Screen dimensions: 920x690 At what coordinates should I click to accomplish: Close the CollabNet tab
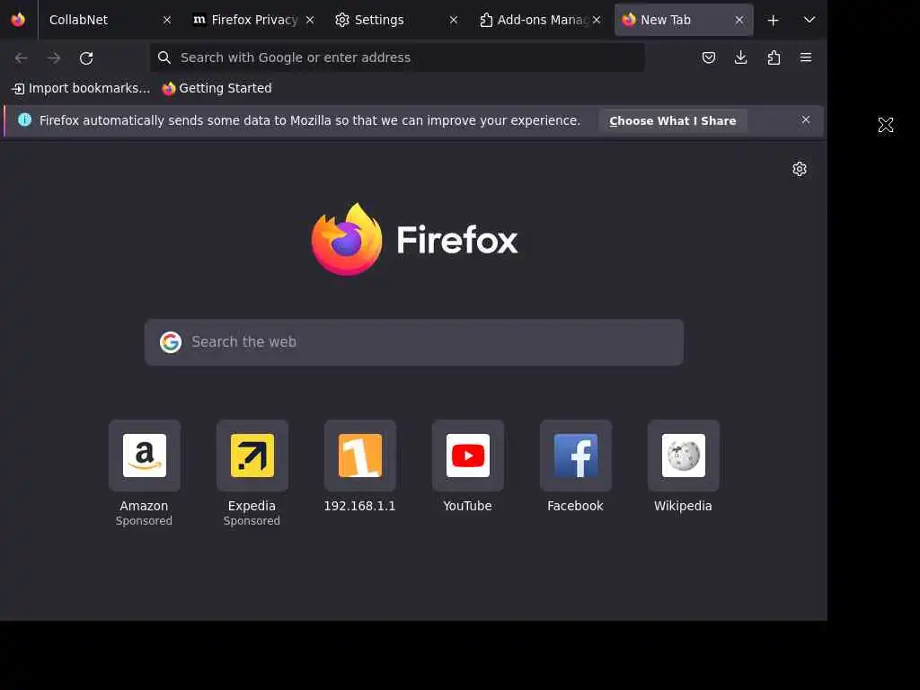(167, 20)
